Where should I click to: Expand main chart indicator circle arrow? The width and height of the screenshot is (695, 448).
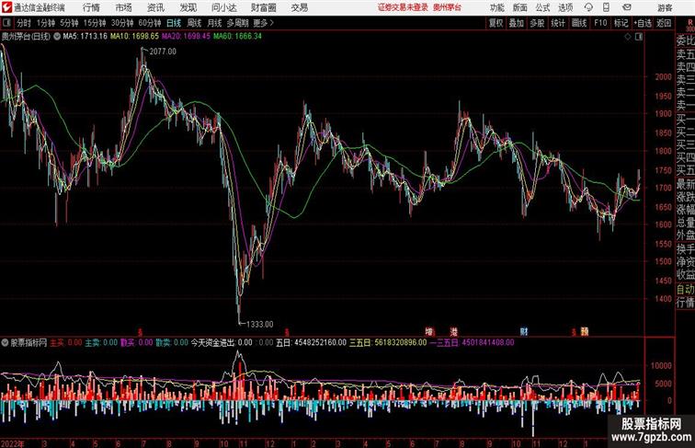tap(57, 37)
